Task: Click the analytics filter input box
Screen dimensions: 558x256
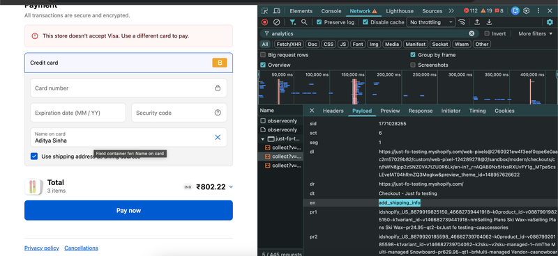Action: click(x=369, y=33)
